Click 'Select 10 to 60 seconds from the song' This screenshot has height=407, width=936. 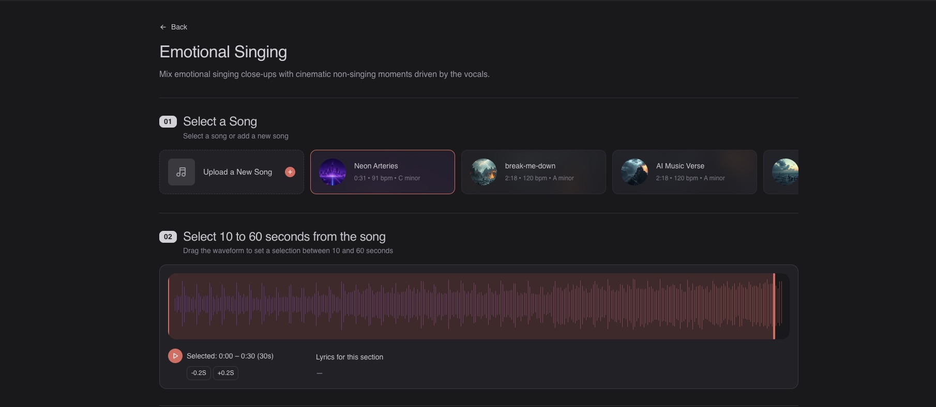coord(284,237)
